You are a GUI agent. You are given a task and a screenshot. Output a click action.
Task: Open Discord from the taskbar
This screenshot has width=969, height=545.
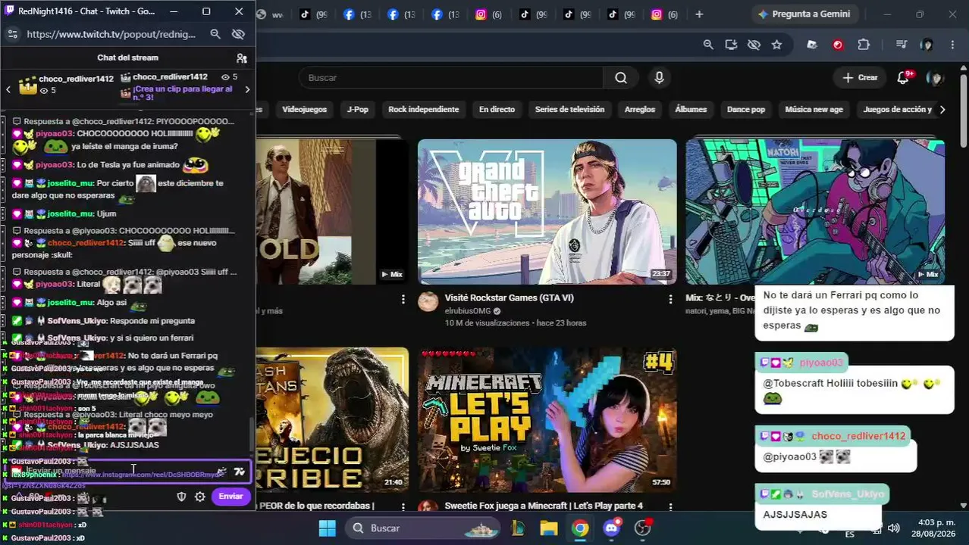pyautogui.click(x=612, y=528)
